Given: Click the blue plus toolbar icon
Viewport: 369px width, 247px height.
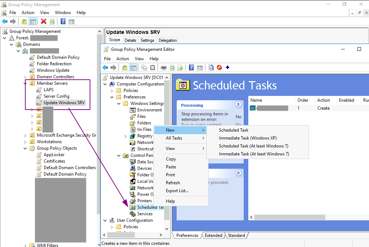Looking at the screenshot, I should (228, 67).
